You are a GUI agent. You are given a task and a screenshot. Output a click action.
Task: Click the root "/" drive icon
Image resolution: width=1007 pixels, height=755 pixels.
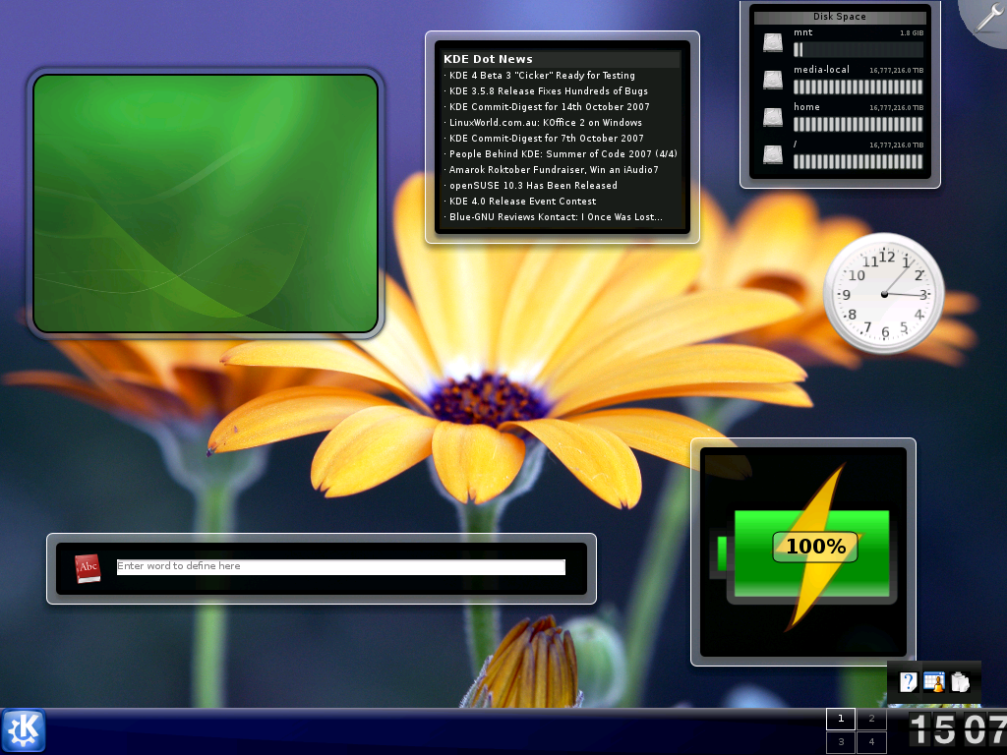[x=773, y=154]
